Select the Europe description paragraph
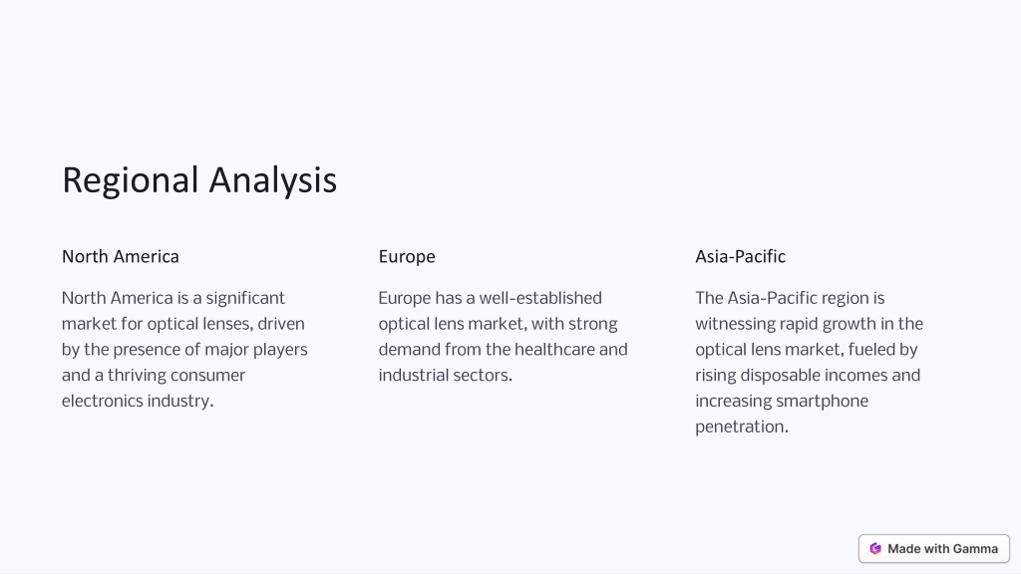This screenshot has width=1021, height=574. click(x=504, y=337)
